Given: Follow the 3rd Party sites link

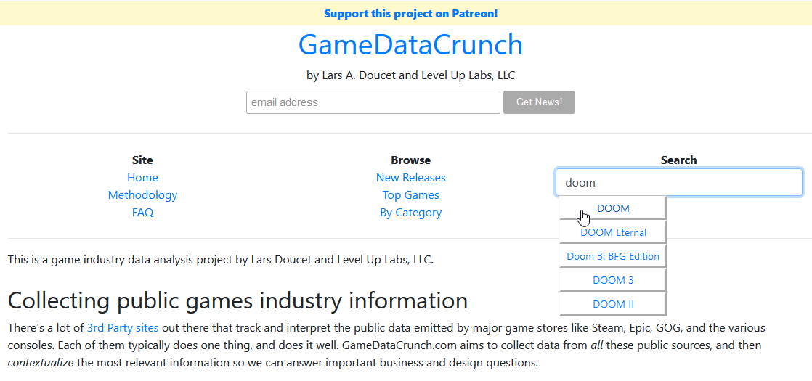Looking at the screenshot, I should click(x=122, y=328).
